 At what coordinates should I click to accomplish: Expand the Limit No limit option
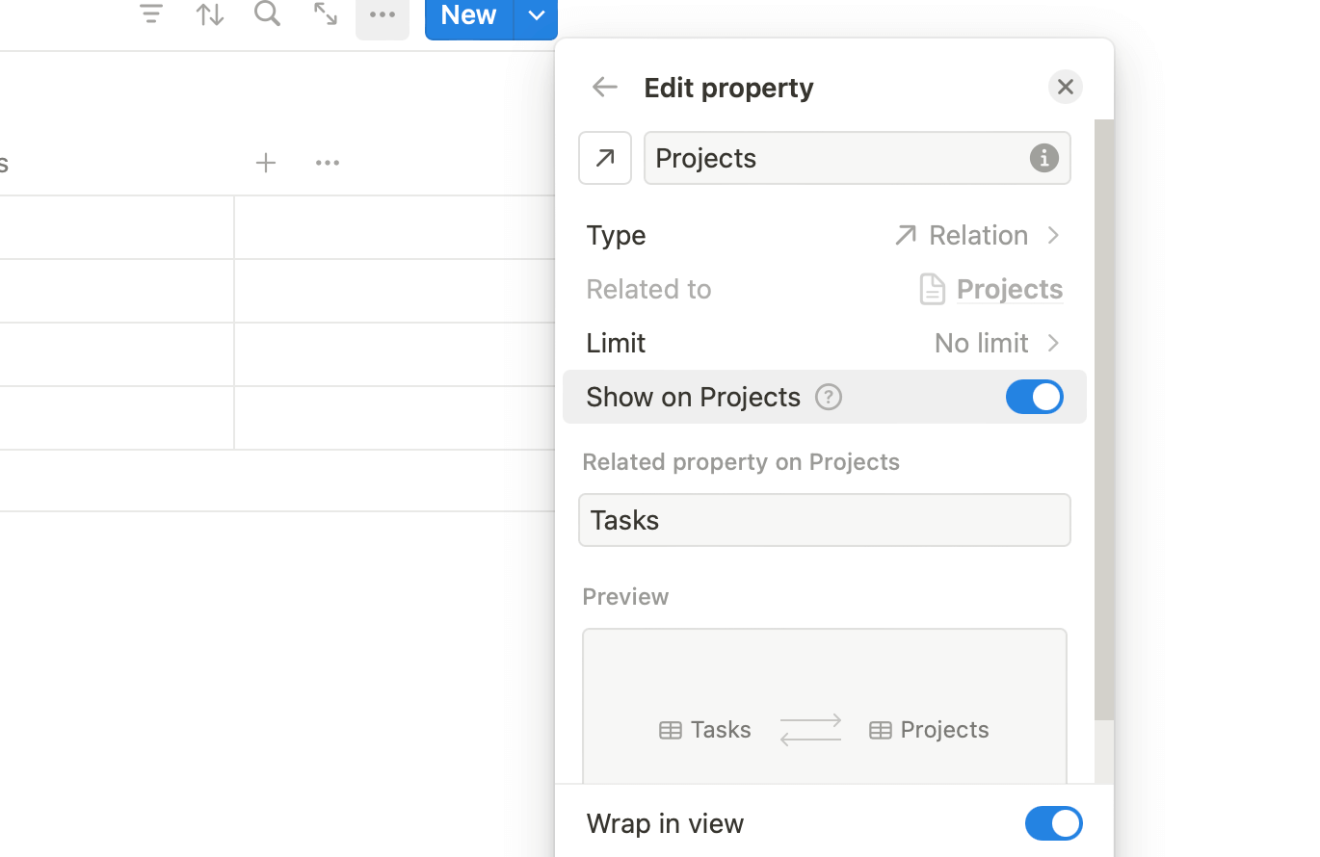[996, 343]
